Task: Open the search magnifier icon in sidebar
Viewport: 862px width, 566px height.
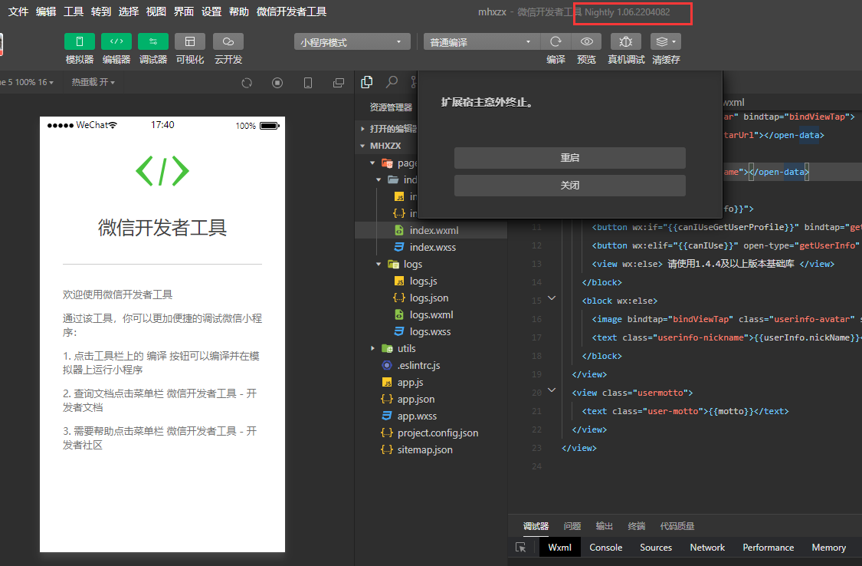Action: [392, 82]
